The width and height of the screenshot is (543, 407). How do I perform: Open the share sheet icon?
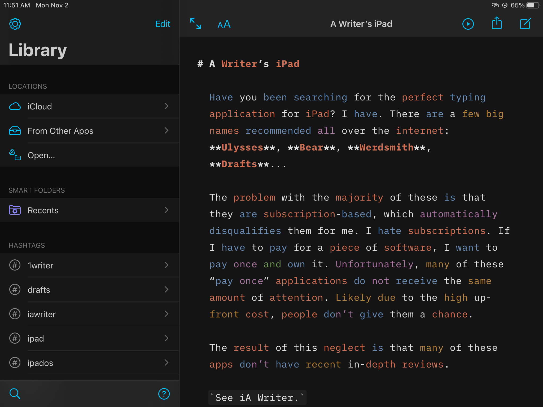coord(497,23)
